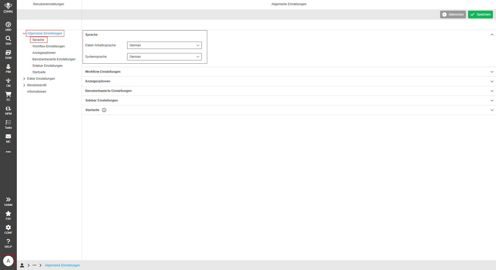This screenshot has width=496, height=270.
Task: Click the WFM workflow icon
Action: click(x=8, y=110)
